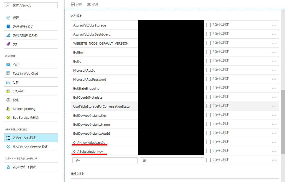Check slot setting for BotDevAppInsightsKey

[x=209, y=115]
